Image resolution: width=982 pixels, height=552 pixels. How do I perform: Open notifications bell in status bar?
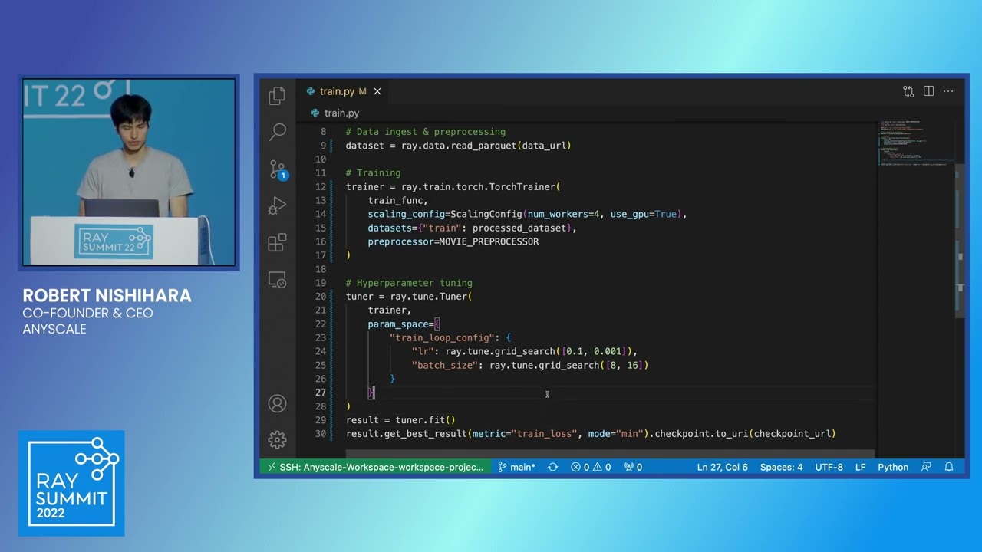coord(949,467)
